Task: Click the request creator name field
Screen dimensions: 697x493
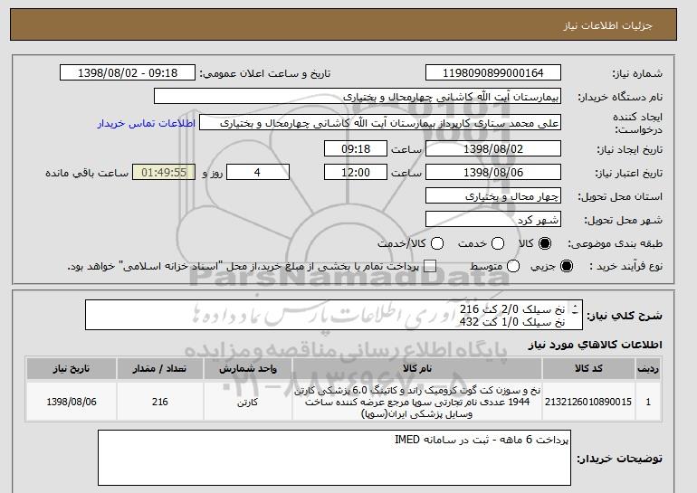Action: tap(380, 123)
